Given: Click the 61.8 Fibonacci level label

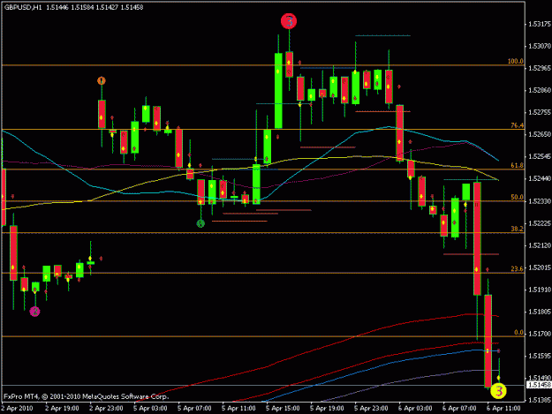Looking at the screenshot, I should tap(518, 165).
